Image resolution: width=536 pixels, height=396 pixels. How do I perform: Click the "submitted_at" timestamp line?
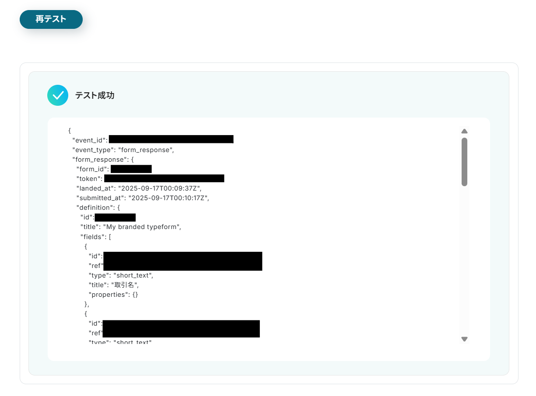point(143,198)
